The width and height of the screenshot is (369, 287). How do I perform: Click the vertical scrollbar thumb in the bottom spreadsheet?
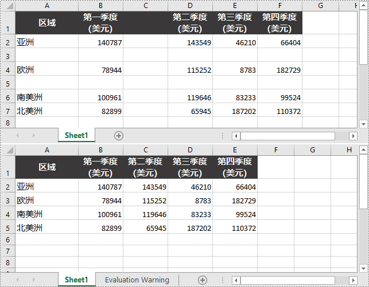(x=363, y=181)
